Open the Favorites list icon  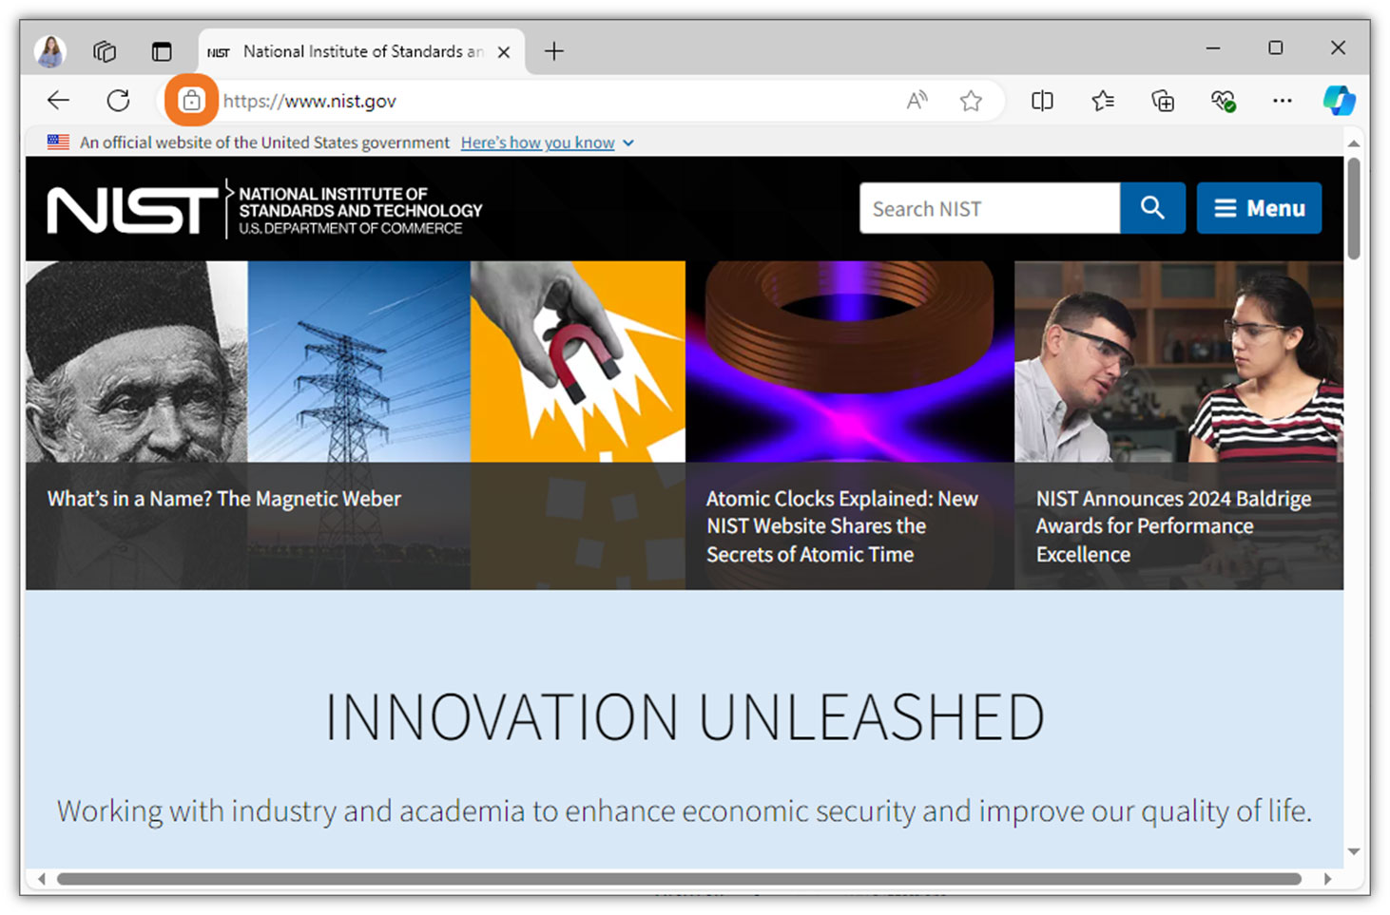pos(1103,101)
